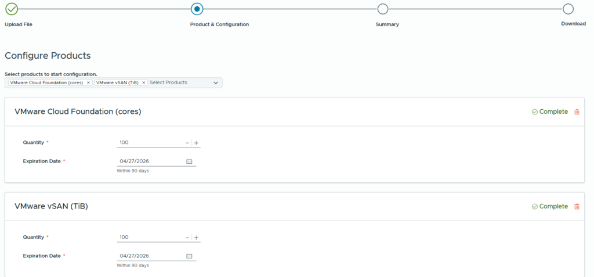Remove VMware Cloud Foundation (cores) tag
The height and width of the screenshot is (277, 594).
point(88,83)
